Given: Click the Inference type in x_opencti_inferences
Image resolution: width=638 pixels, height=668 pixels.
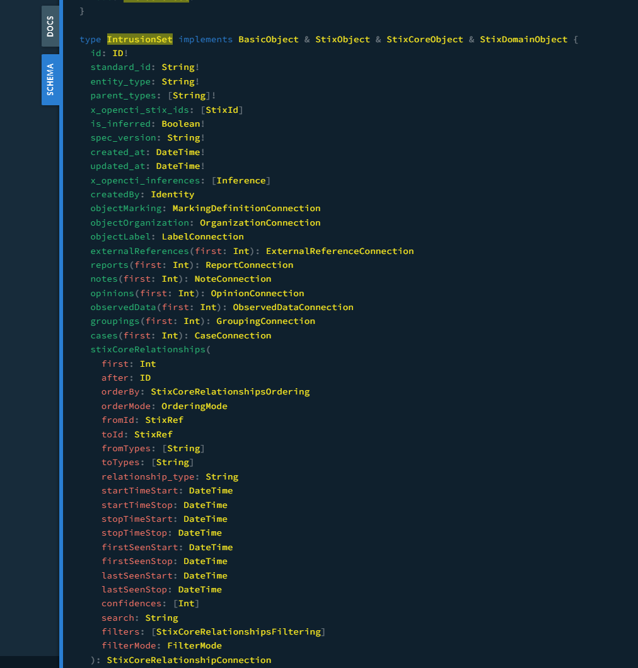Looking at the screenshot, I should tap(241, 181).
